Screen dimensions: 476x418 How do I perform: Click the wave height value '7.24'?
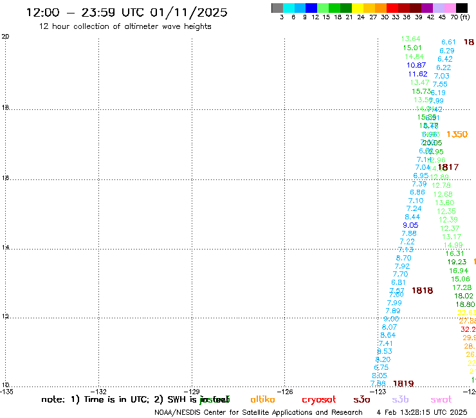pos(414,208)
